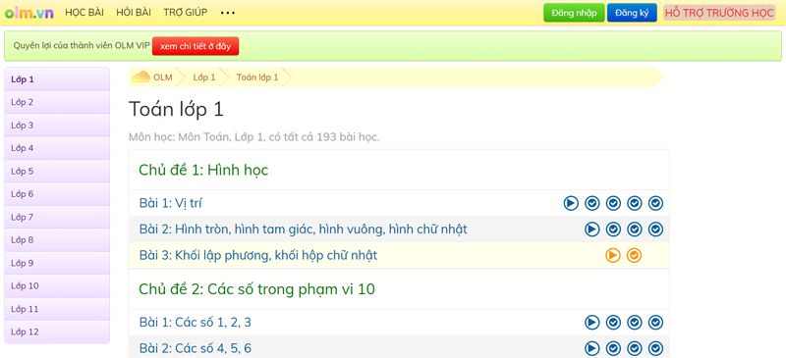Open the three-dots more menu

point(228,13)
